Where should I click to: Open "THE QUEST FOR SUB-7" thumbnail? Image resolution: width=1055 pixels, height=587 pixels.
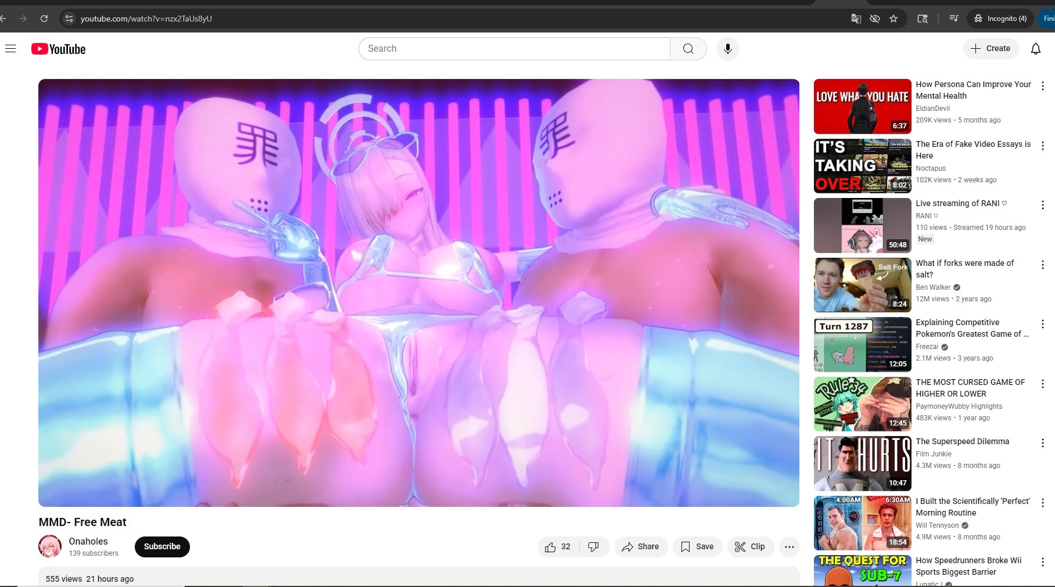862,571
